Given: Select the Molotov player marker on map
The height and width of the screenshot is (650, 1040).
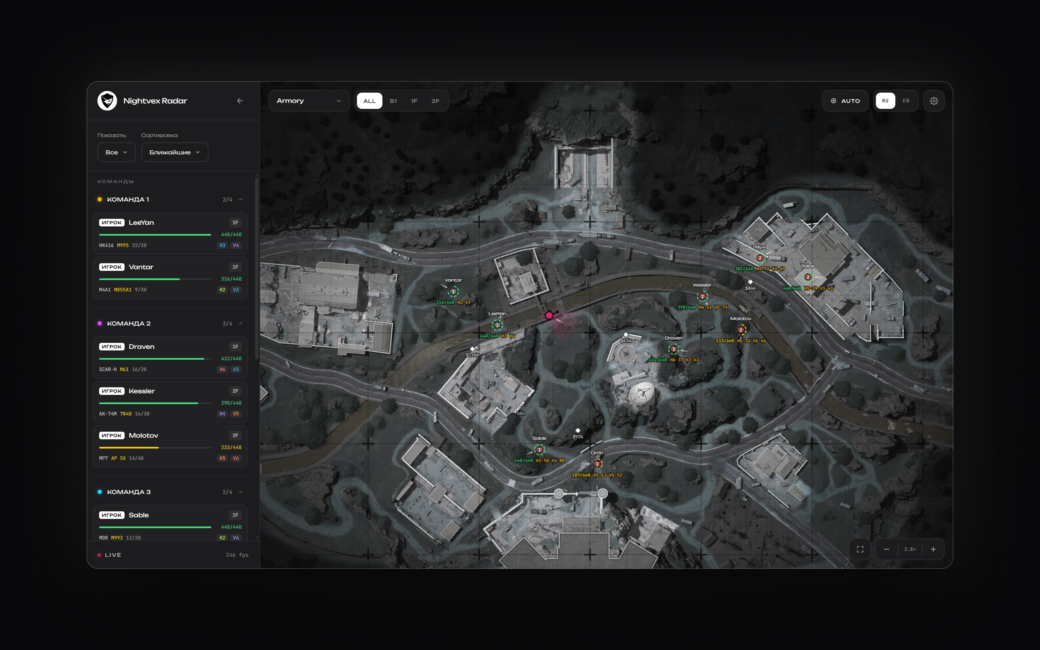Looking at the screenshot, I should 741,330.
